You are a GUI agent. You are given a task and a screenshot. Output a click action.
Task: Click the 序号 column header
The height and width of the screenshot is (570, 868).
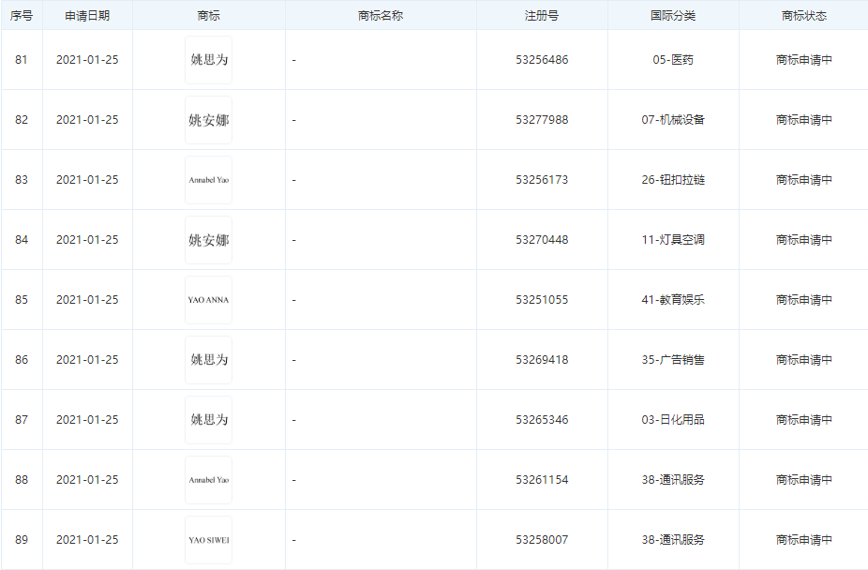[x=21, y=16]
